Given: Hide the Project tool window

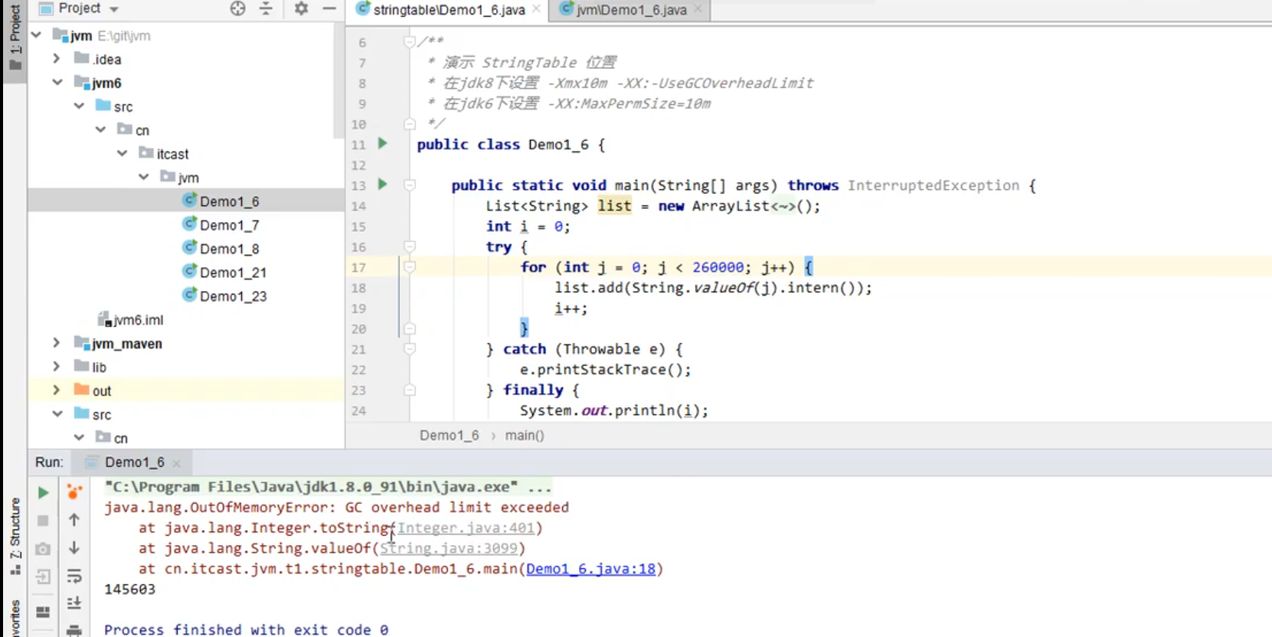Looking at the screenshot, I should point(329,8).
